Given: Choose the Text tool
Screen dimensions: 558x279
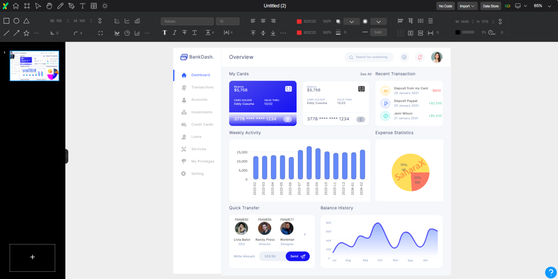Looking at the screenshot, I should [82, 6].
